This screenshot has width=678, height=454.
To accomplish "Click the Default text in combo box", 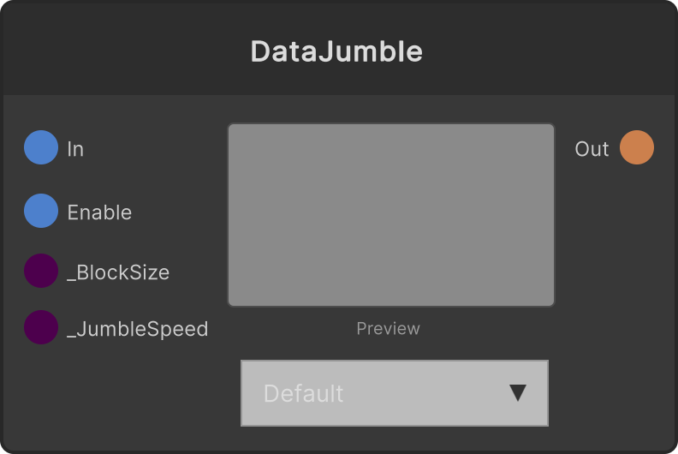I will tap(303, 393).
